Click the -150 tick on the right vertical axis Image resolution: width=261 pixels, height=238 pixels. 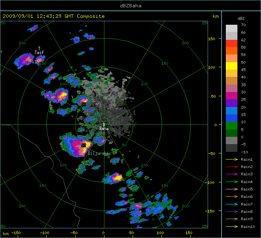tap(210, 211)
